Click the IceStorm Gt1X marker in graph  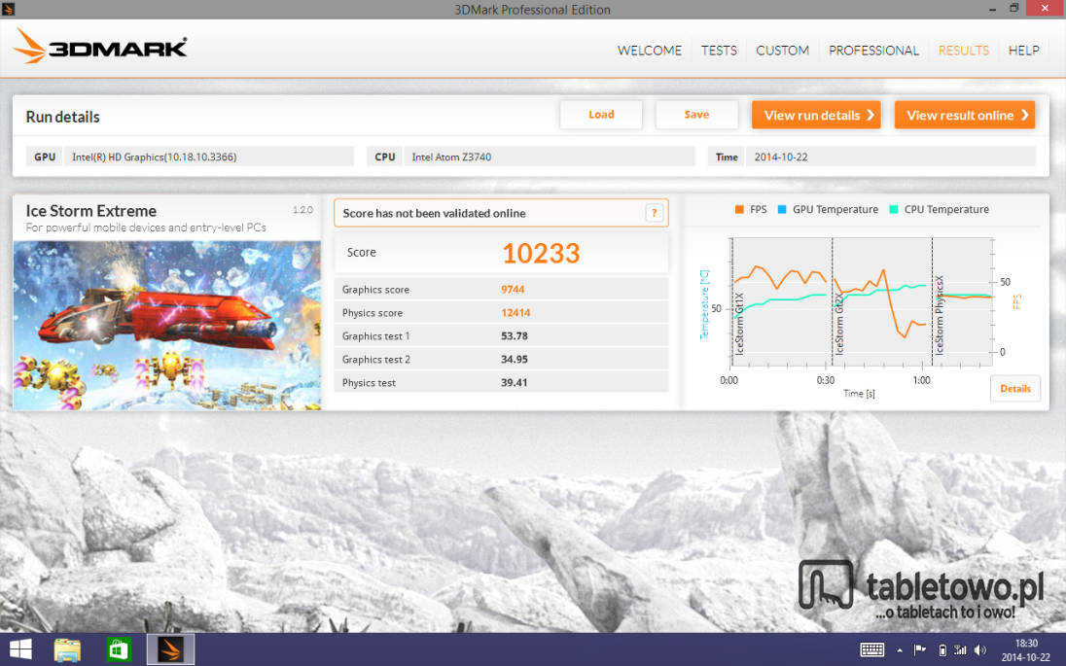pyautogui.click(x=739, y=324)
